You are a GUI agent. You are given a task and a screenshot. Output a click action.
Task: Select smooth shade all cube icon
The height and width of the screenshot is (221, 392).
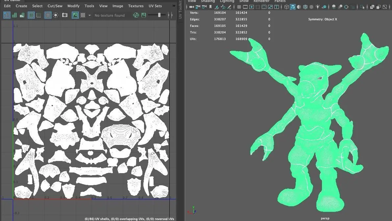(292, 7)
